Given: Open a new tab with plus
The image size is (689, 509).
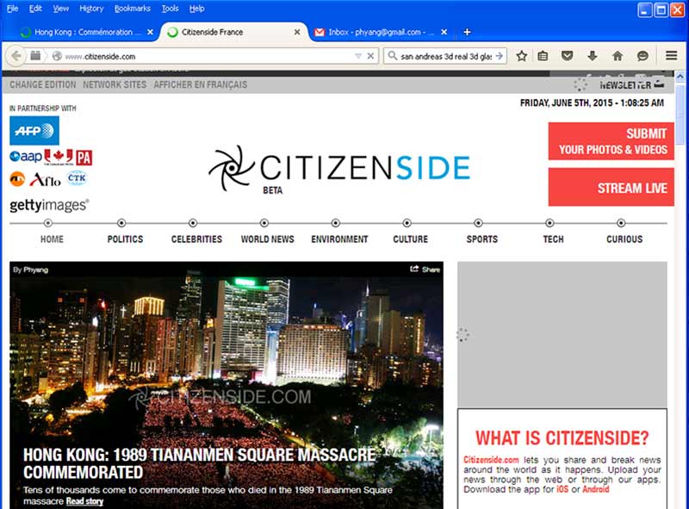Looking at the screenshot, I should click(467, 32).
